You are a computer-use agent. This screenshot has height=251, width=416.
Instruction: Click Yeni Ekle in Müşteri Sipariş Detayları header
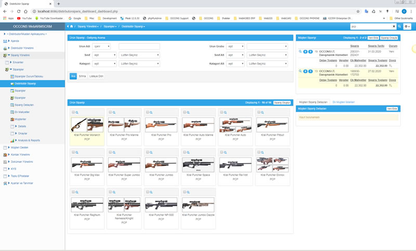coord(392,109)
